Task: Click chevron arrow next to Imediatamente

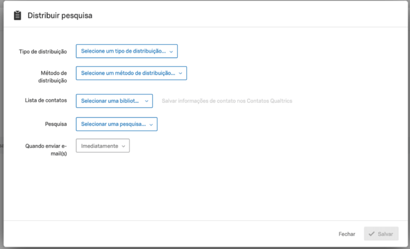Action: point(123,146)
